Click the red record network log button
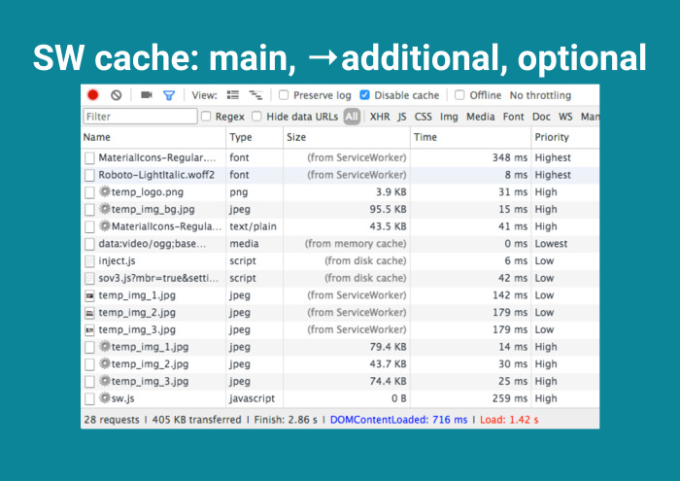The width and height of the screenshot is (680, 481). tap(93, 95)
